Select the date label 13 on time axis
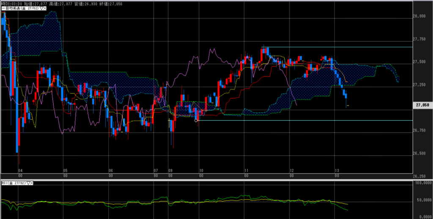This screenshot has width=433, height=219. pos(337,171)
